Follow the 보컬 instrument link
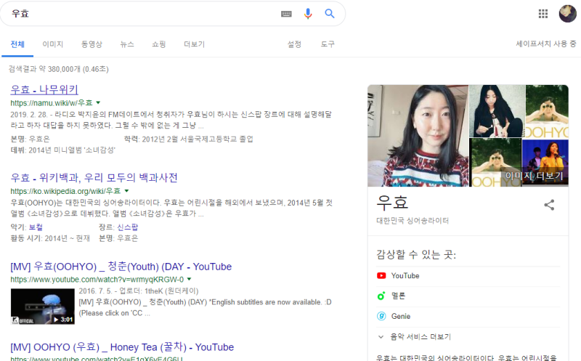The width and height of the screenshot is (581, 361). [x=36, y=227]
